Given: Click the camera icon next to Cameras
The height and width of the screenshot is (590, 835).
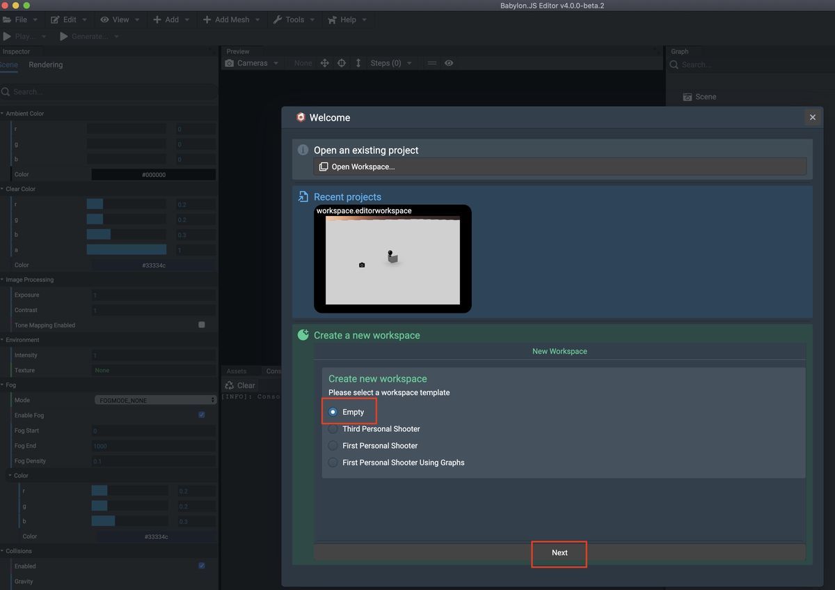Looking at the screenshot, I should coord(229,63).
